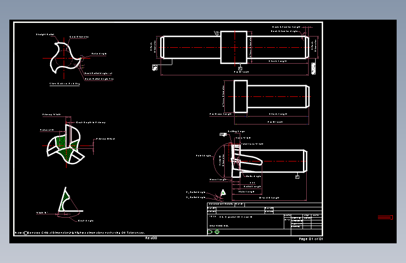Select the "Back Relief Angle 1st" annotation
Screen dimensions: 406x263
coord(98,73)
